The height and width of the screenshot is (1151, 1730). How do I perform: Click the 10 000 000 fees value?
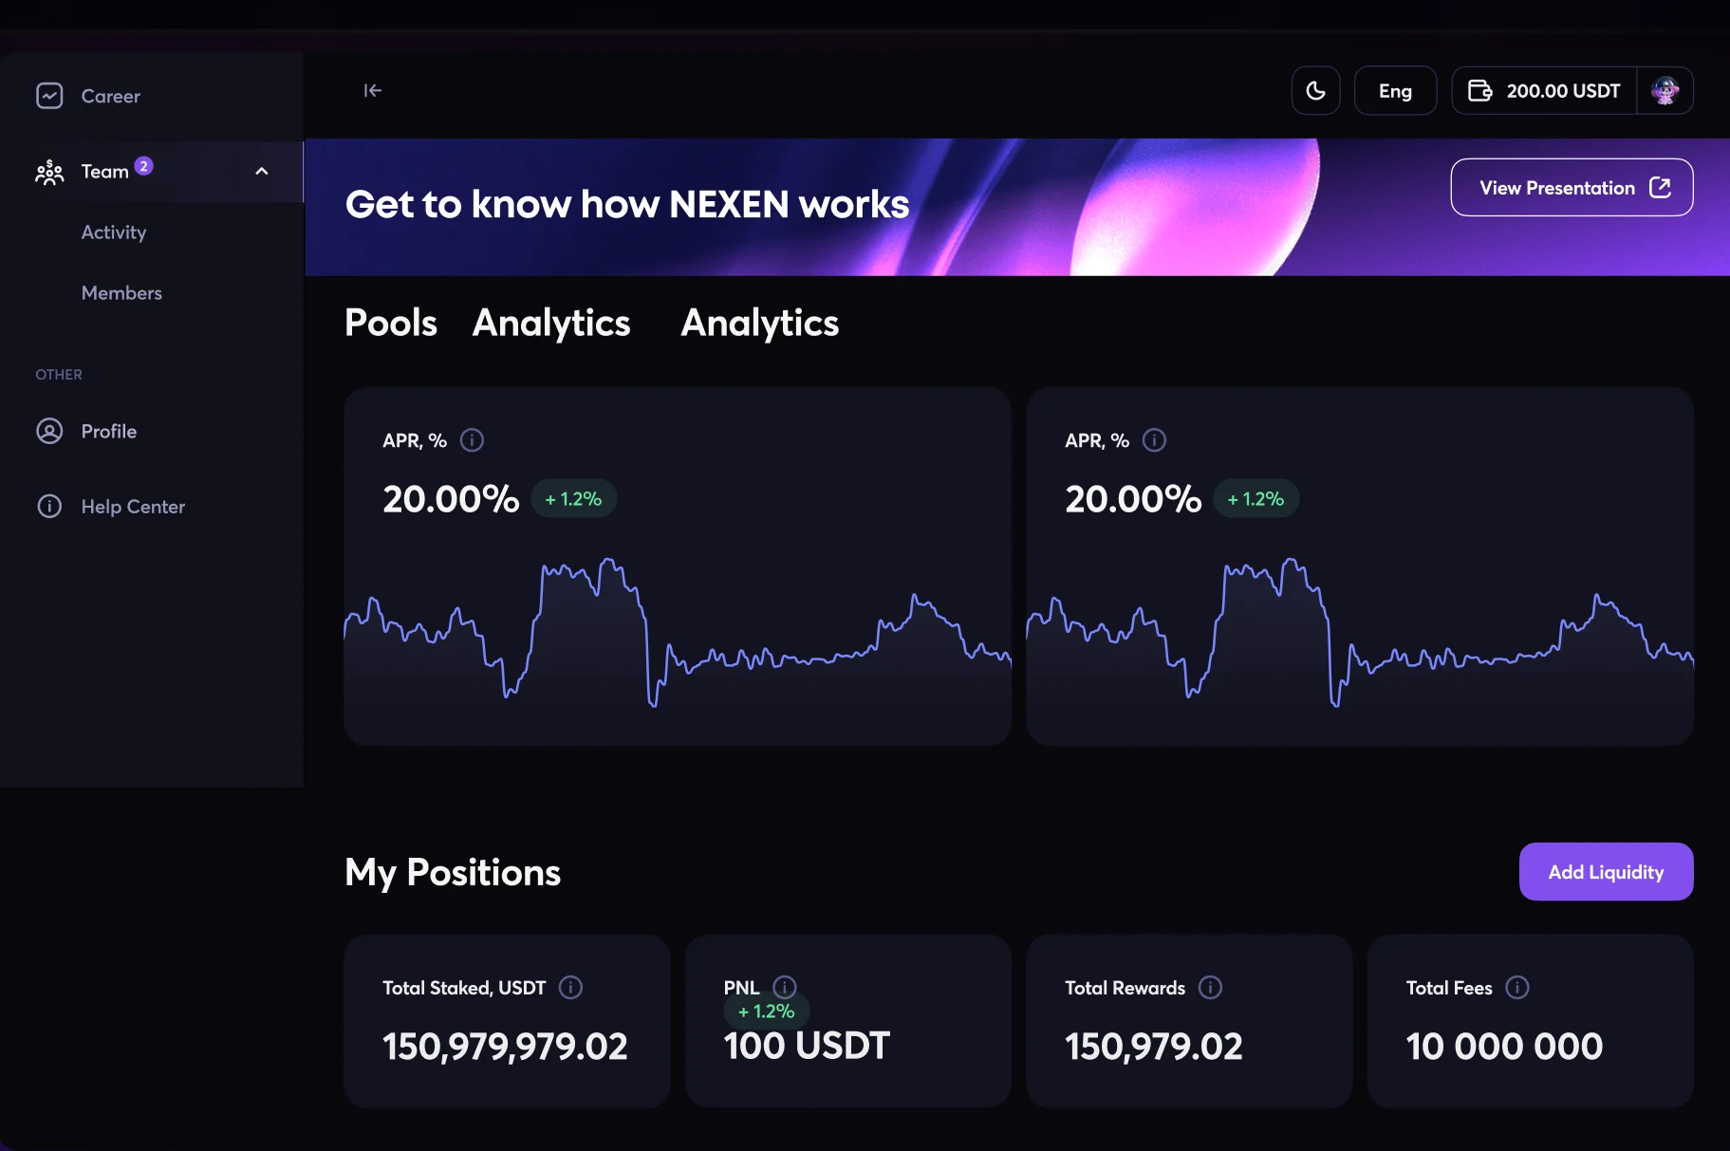[x=1504, y=1047]
